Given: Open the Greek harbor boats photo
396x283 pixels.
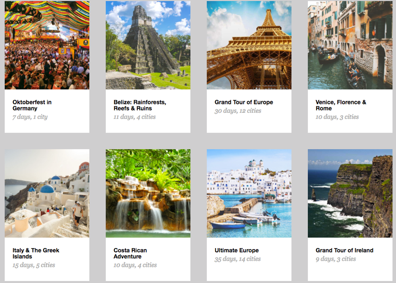Looking at the screenshot, I should click(x=249, y=193).
